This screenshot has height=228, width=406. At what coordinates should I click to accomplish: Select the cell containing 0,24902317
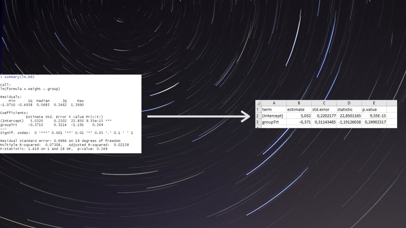pyautogui.click(x=374, y=122)
